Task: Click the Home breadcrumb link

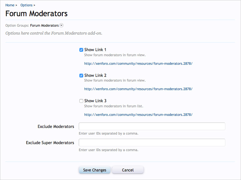Action: 10,5
